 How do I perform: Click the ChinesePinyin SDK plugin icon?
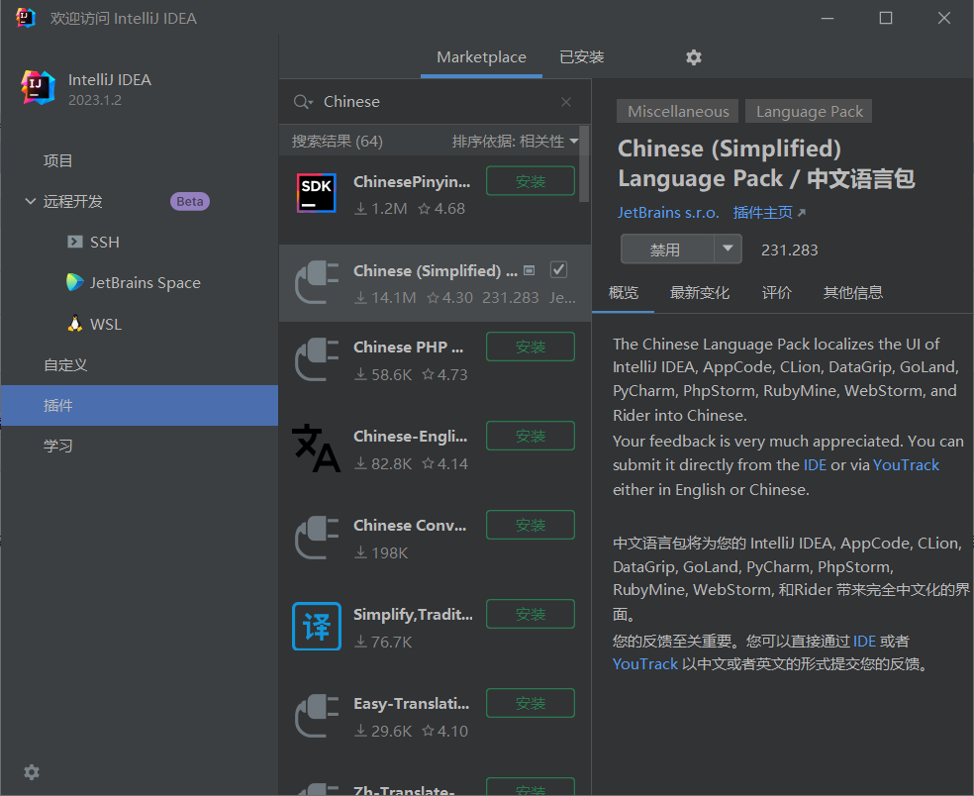tap(316, 193)
